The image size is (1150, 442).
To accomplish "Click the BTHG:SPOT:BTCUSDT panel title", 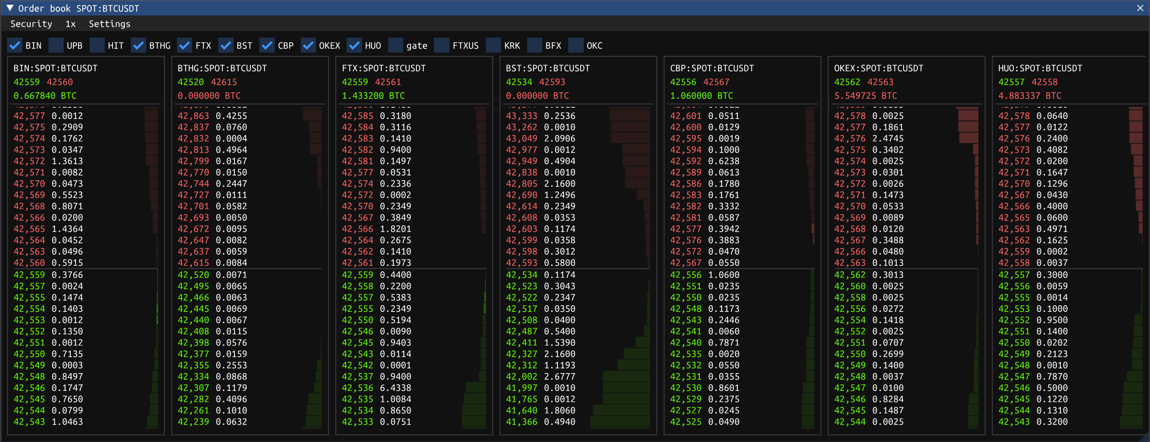I will [x=222, y=68].
